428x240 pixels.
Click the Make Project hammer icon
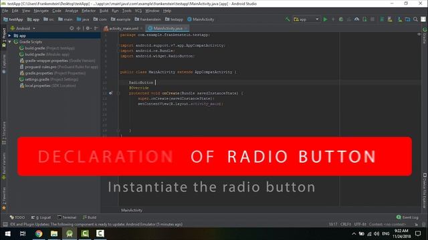pyautogui.click(x=288, y=19)
